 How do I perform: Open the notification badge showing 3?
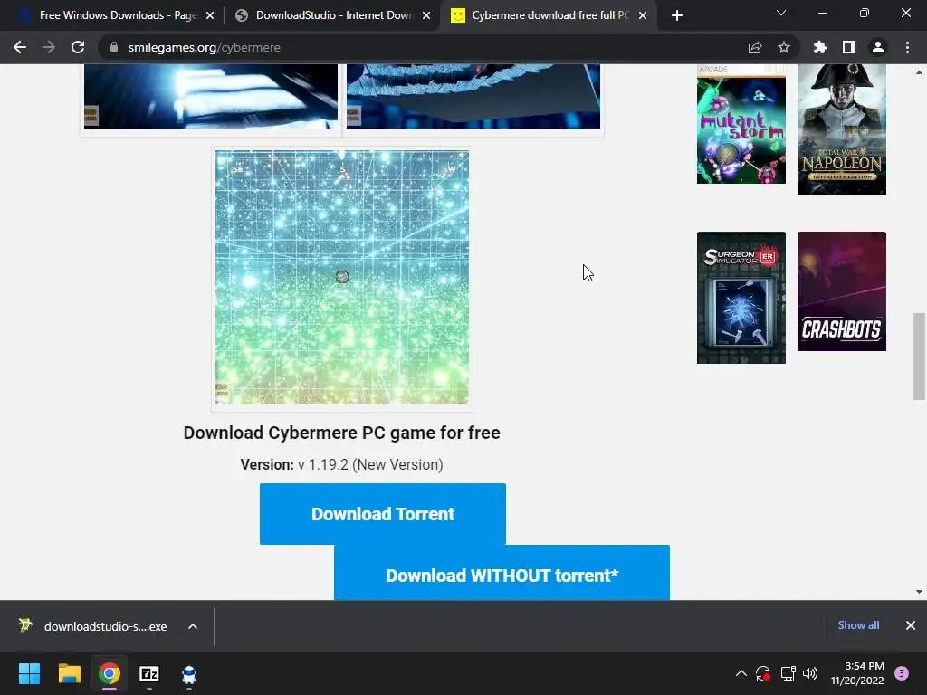click(x=902, y=673)
